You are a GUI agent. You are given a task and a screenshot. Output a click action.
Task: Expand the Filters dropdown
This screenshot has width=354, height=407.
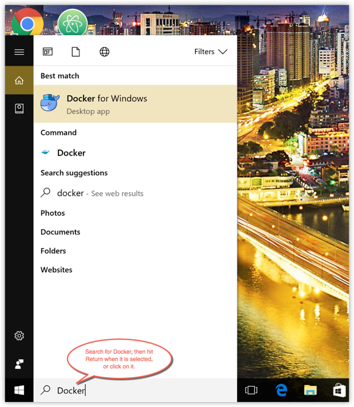(x=211, y=52)
